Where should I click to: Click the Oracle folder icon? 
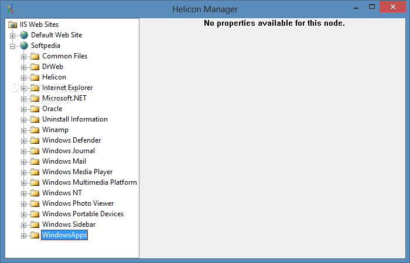35,109
